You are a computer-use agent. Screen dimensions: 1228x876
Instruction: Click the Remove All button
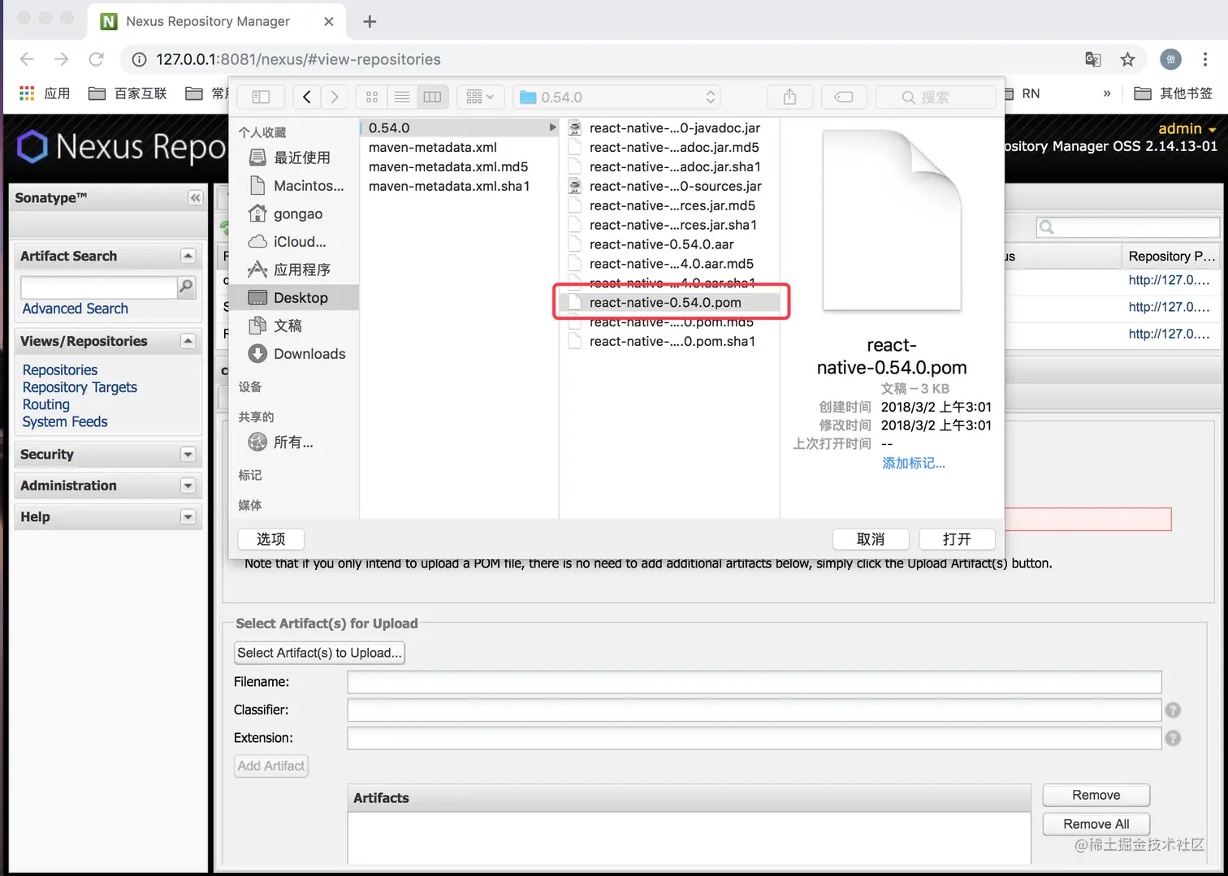[x=1096, y=824]
